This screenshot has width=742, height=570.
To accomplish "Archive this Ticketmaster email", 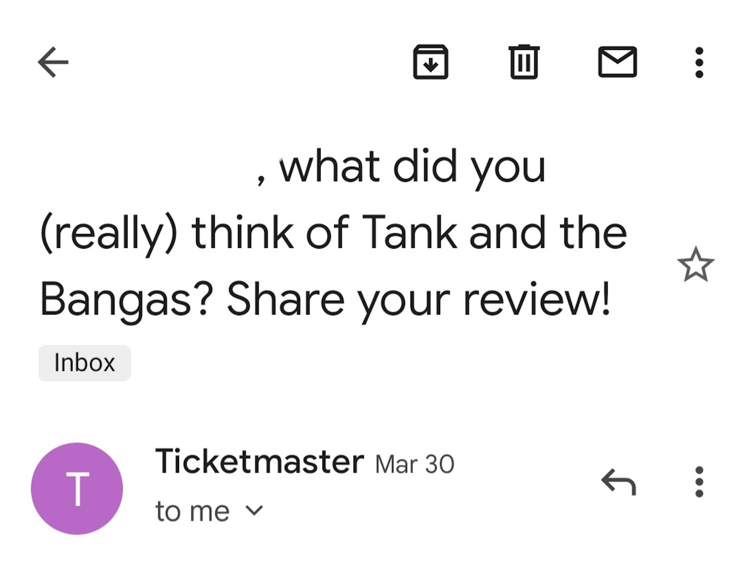I will point(430,62).
